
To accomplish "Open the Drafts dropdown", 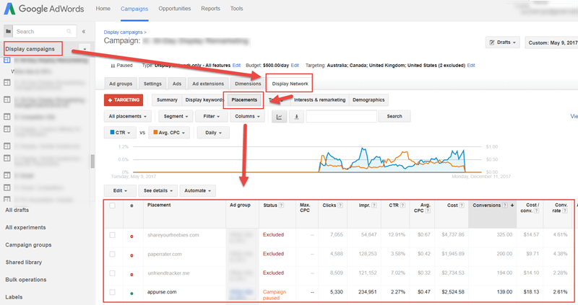I will (503, 43).
